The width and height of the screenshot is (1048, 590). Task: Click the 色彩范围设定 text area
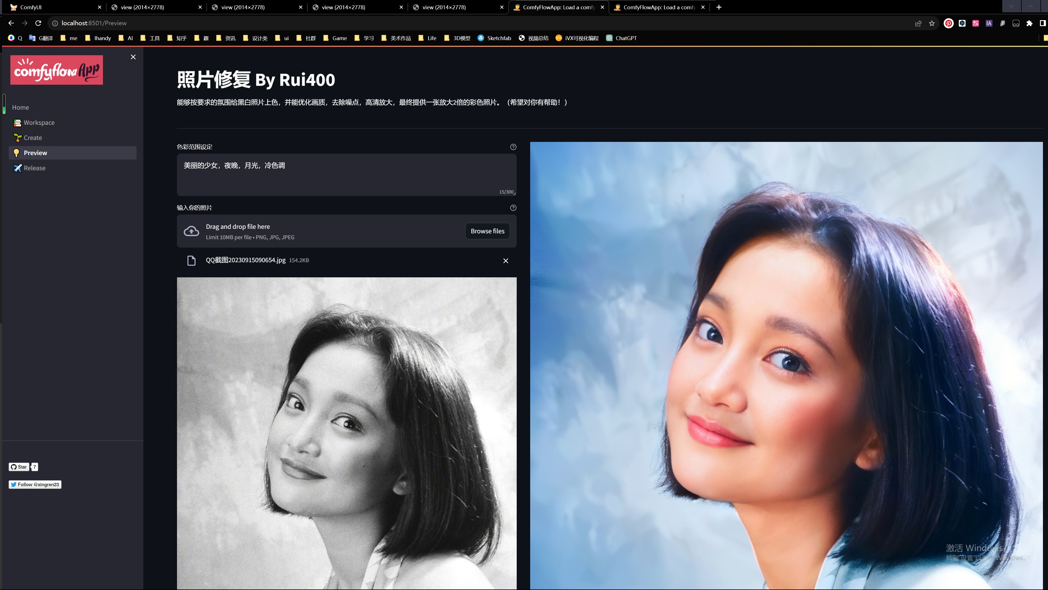pyautogui.click(x=347, y=175)
